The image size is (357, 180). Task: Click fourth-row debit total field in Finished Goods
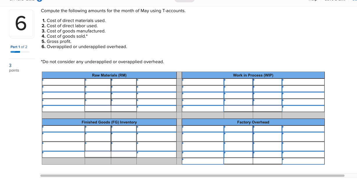pyautogui.click(x=98, y=154)
